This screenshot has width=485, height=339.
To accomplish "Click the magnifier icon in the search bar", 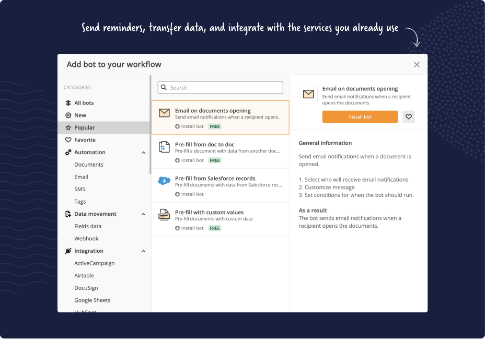I will pos(164,87).
